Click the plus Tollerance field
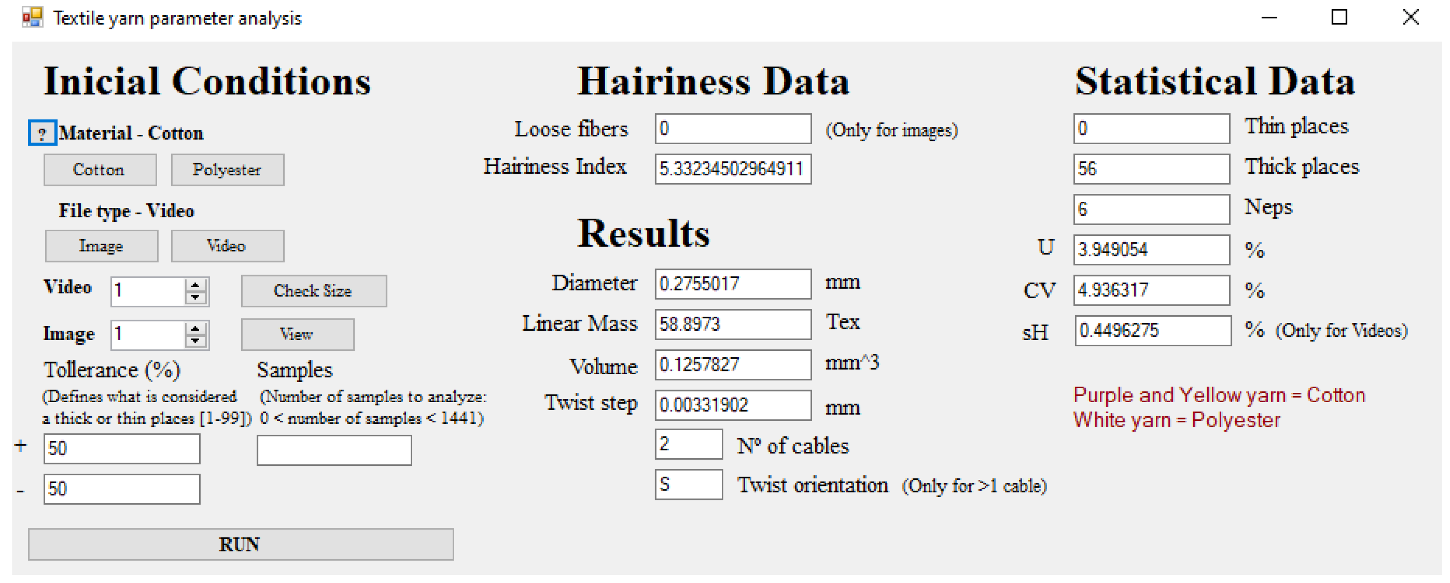 click(121, 449)
